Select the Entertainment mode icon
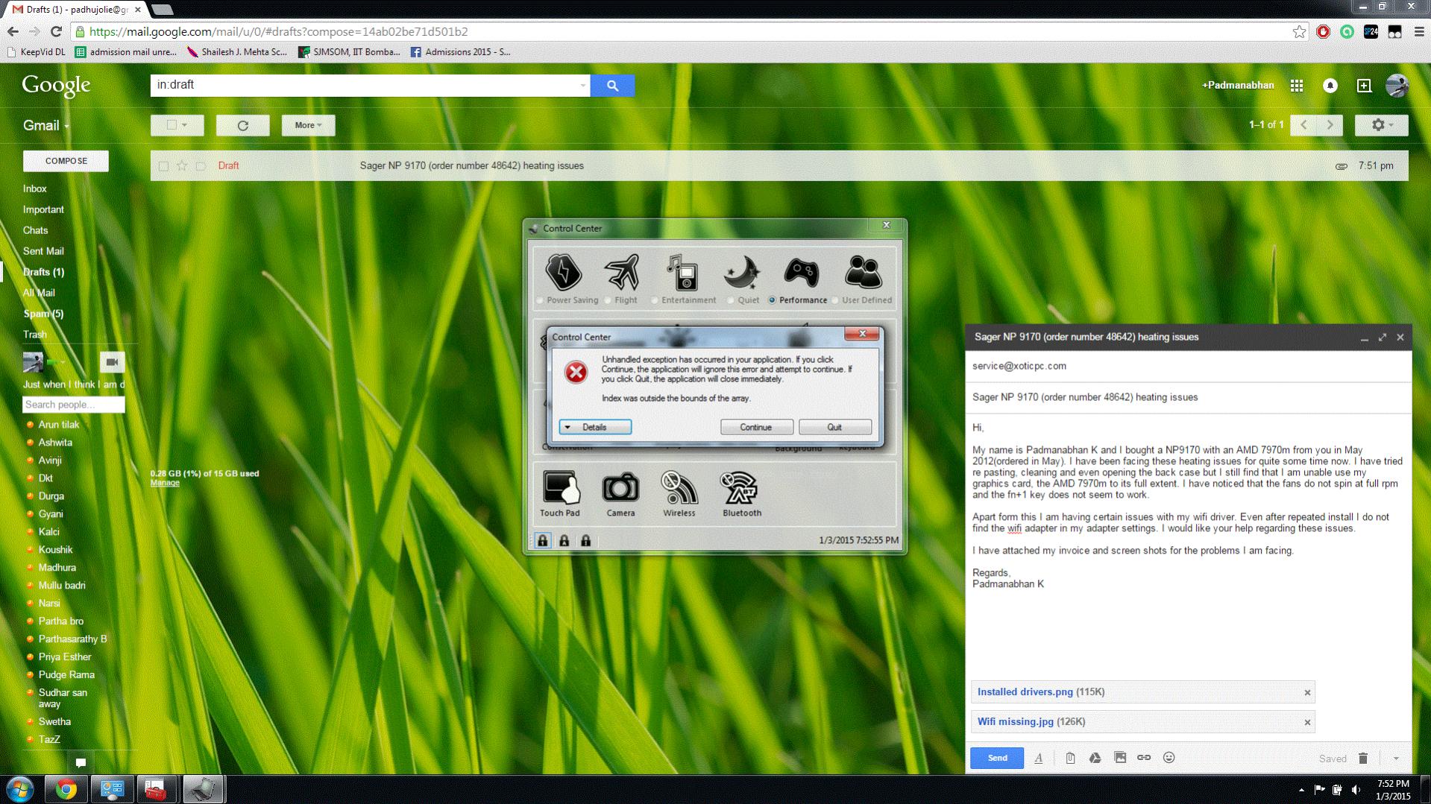The image size is (1431, 804). (682, 271)
